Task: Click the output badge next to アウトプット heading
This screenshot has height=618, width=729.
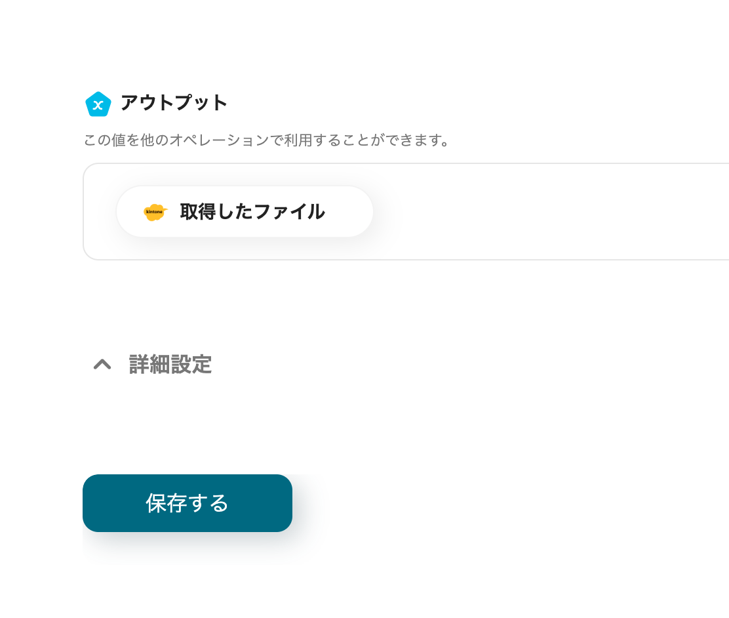Action: (98, 104)
